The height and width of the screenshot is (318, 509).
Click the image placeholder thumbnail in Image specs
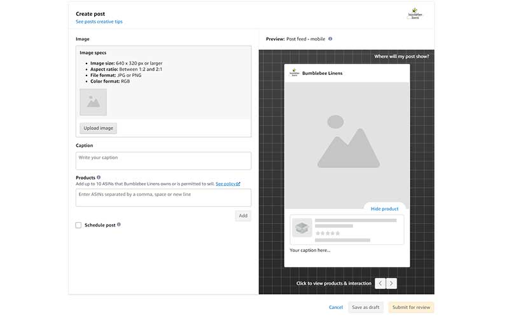coord(93,102)
